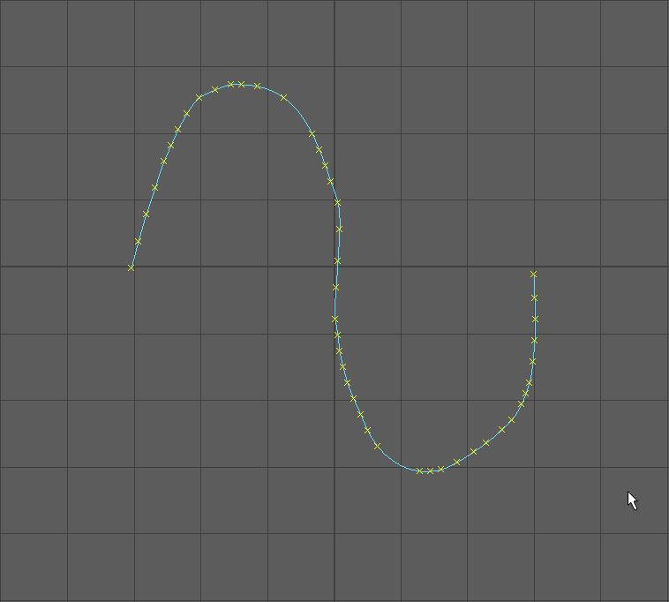Select the leftmost of three trough points
The height and width of the screenshot is (602, 669).
[419, 470]
